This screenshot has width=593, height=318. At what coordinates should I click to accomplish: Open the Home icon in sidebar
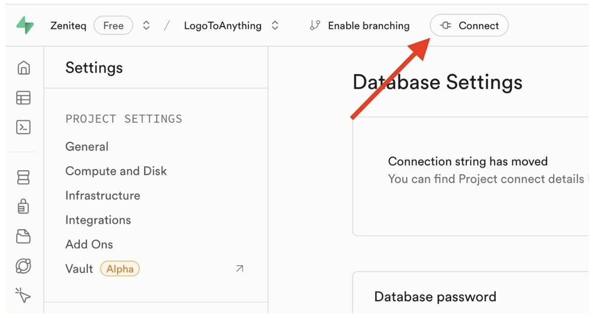[23, 68]
